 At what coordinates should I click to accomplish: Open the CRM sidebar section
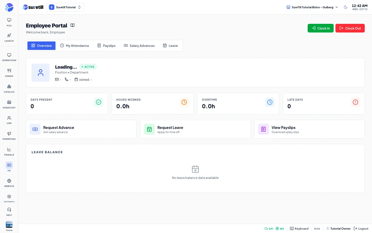tap(9, 120)
